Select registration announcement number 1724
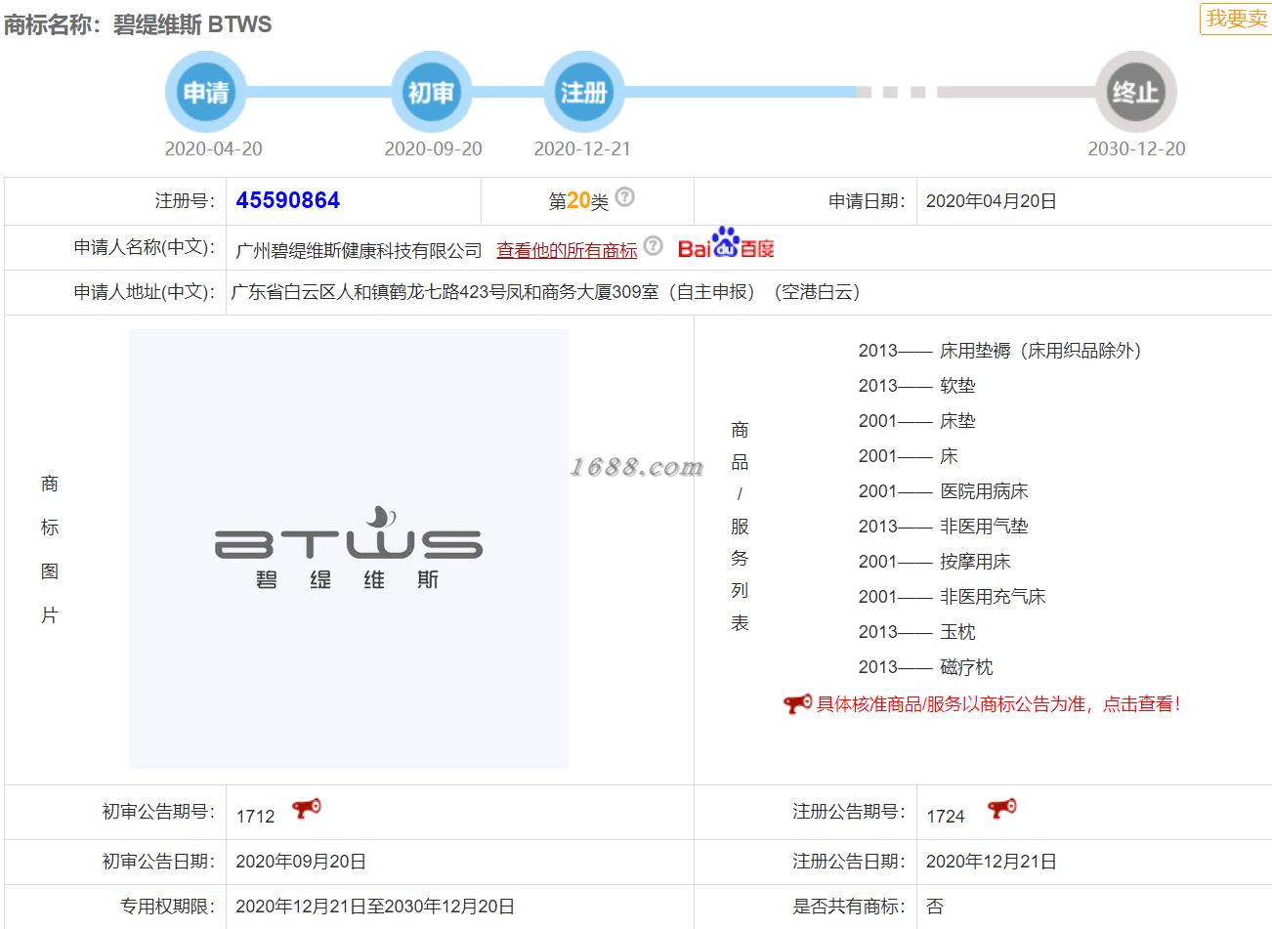This screenshot has width=1272, height=929. tap(946, 817)
